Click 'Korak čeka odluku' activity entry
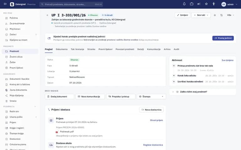The width and height of the screenshot is (241, 150). pyautogui.click(x=187, y=76)
